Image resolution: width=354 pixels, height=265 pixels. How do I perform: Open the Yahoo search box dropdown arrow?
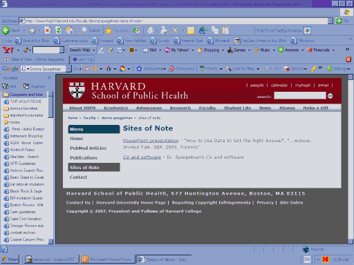coord(62,50)
